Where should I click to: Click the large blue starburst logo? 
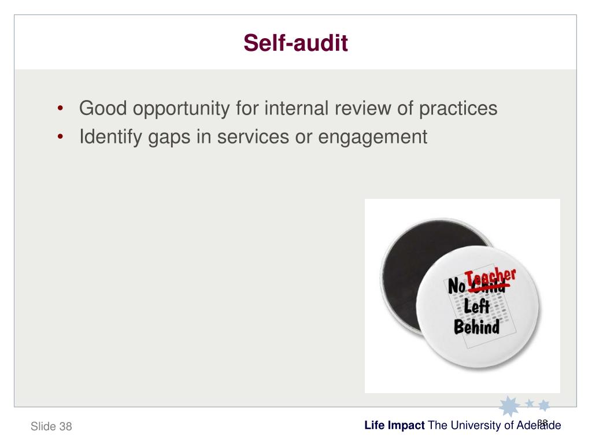point(509,406)
